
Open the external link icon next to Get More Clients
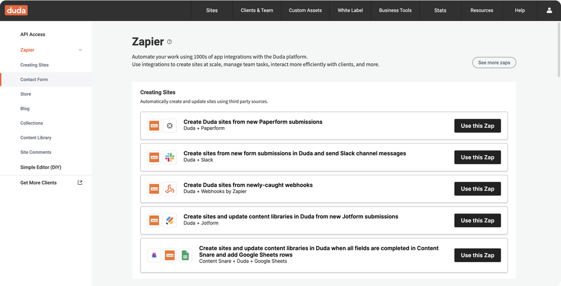(x=80, y=183)
